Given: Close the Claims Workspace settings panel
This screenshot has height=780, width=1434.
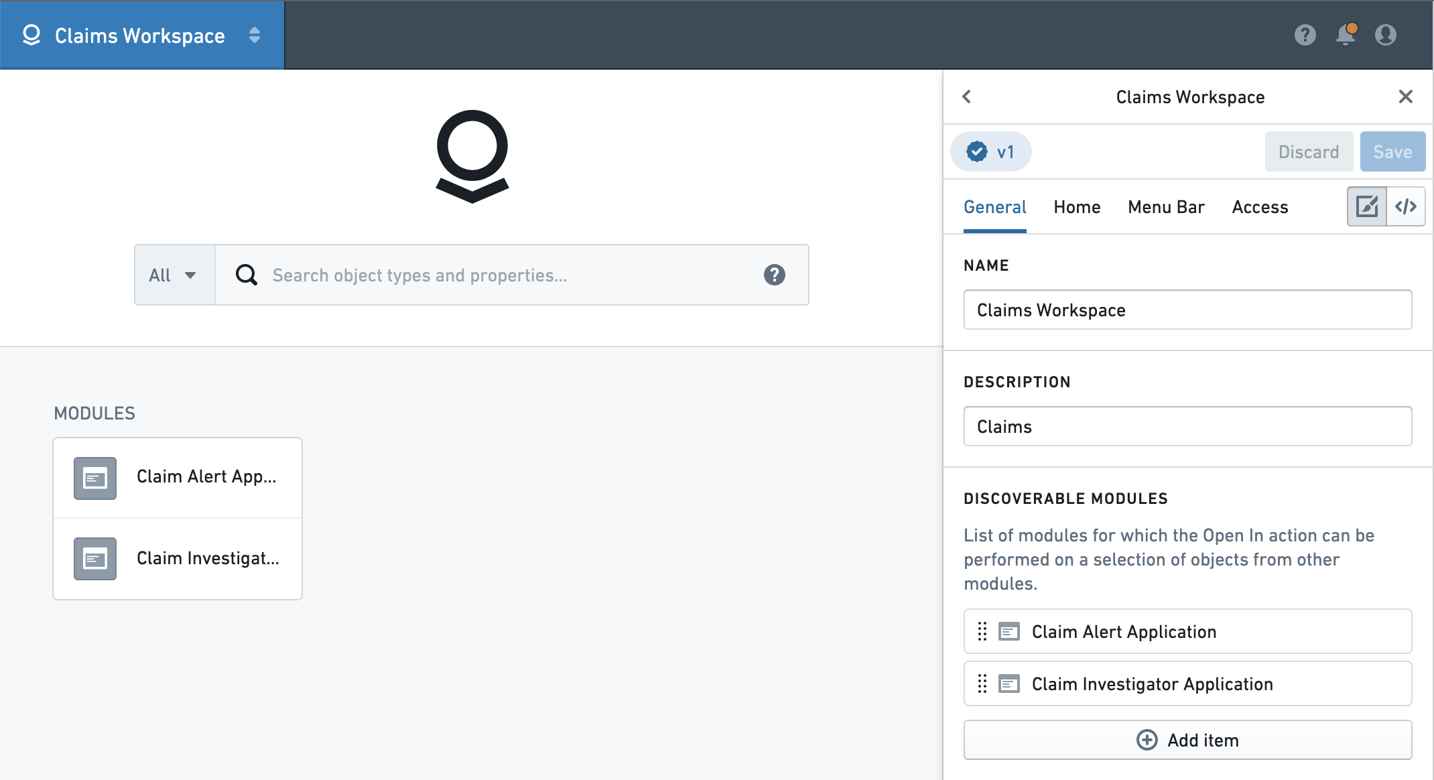Looking at the screenshot, I should (x=1406, y=96).
